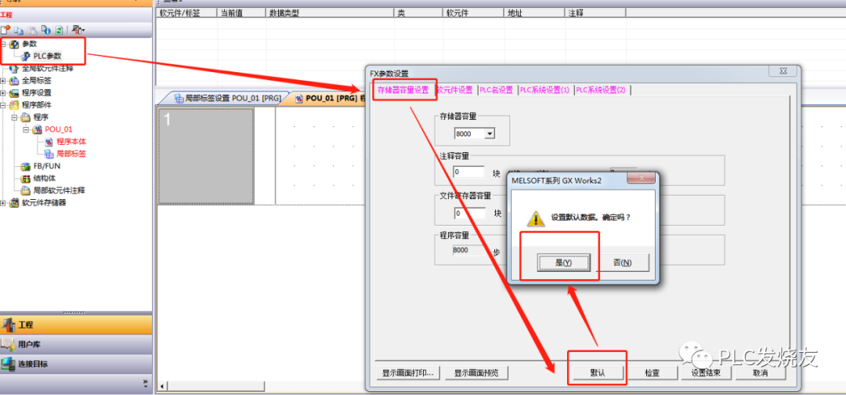The height and width of the screenshot is (395, 846).
Task: Select the 连接目标 navigation pane button
Action: pyautogui.click(x=76, y=364)
